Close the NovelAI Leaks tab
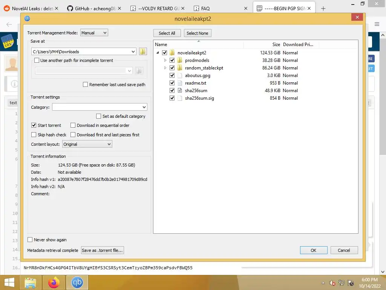Viewport: 386px width, 290px height. [57, 8]
